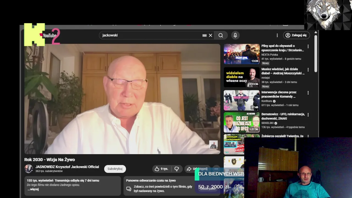Screen dimensions: 352x198
Task: Dislike the video with thumbs-down icon
Action: [x=177, y=169]
